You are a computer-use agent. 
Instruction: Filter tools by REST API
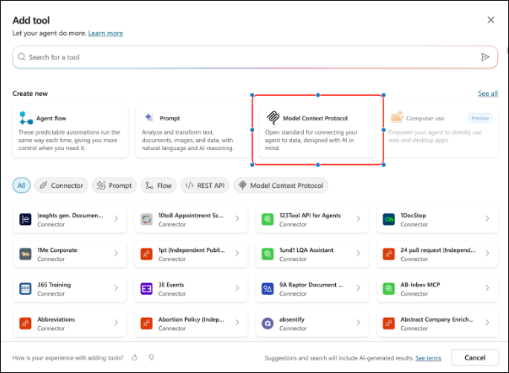coord(205,185)
